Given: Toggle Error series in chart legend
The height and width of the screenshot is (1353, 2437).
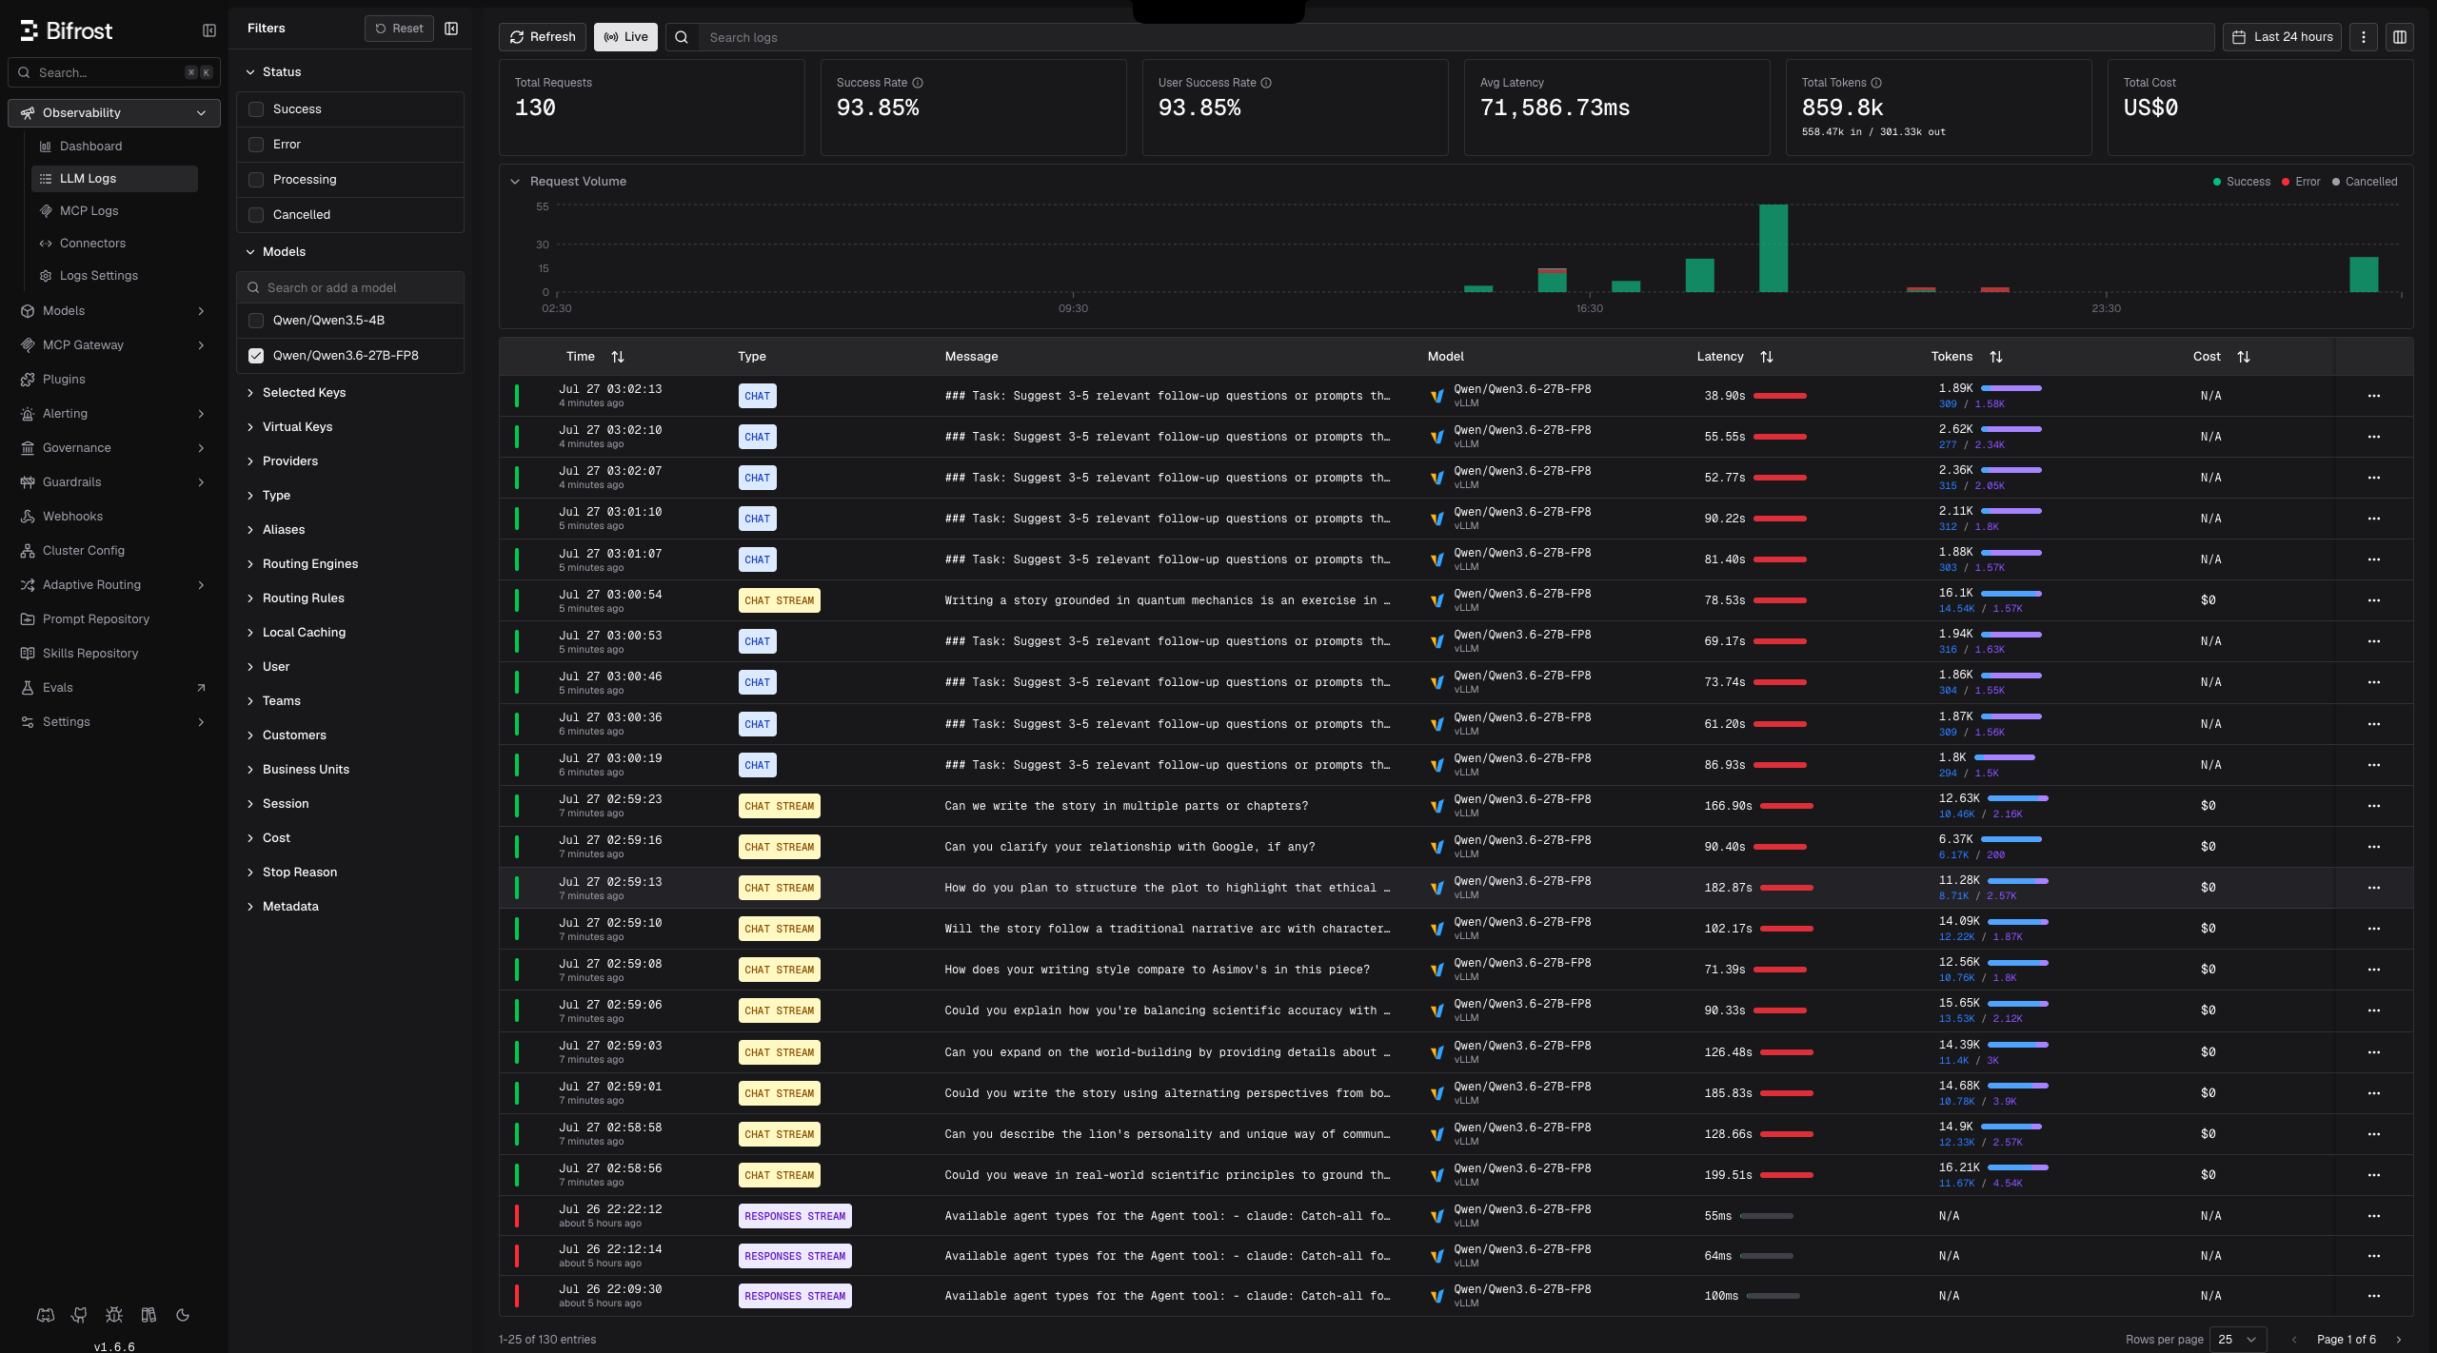Looking at the screenshot, I should [x=2301, y=182].
